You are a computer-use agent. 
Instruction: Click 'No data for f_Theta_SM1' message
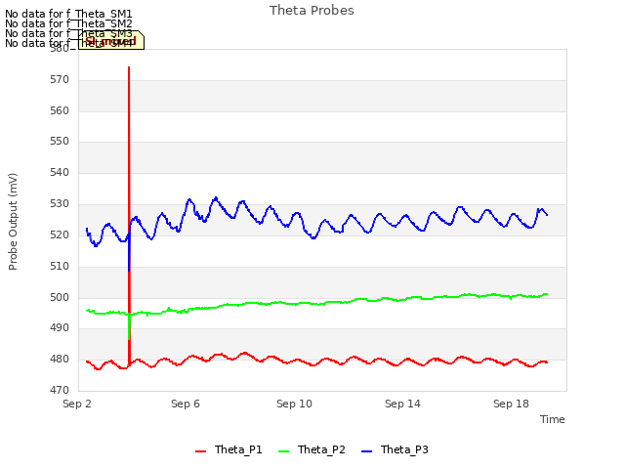[68, 14]
